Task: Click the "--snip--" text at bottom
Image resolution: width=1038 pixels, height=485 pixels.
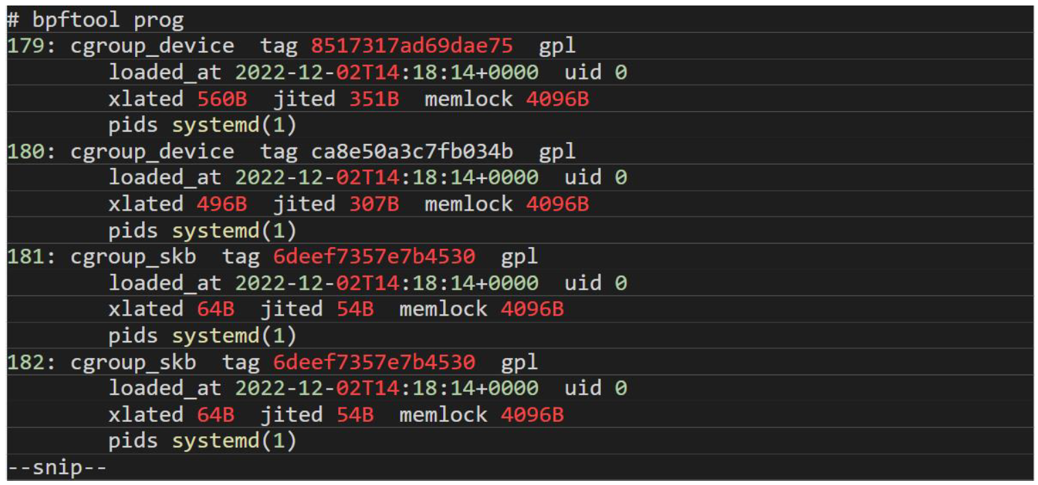Action: click(56, 469)
